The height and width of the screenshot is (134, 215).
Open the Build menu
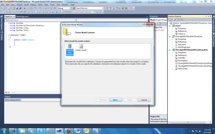(27, 5)
